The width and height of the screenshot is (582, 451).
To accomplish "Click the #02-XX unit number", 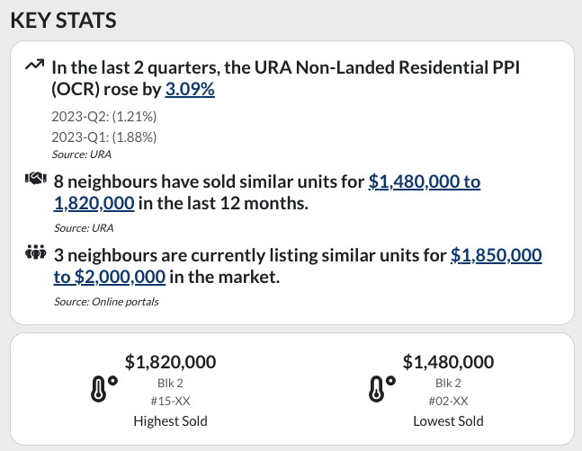I will (448, 401).
